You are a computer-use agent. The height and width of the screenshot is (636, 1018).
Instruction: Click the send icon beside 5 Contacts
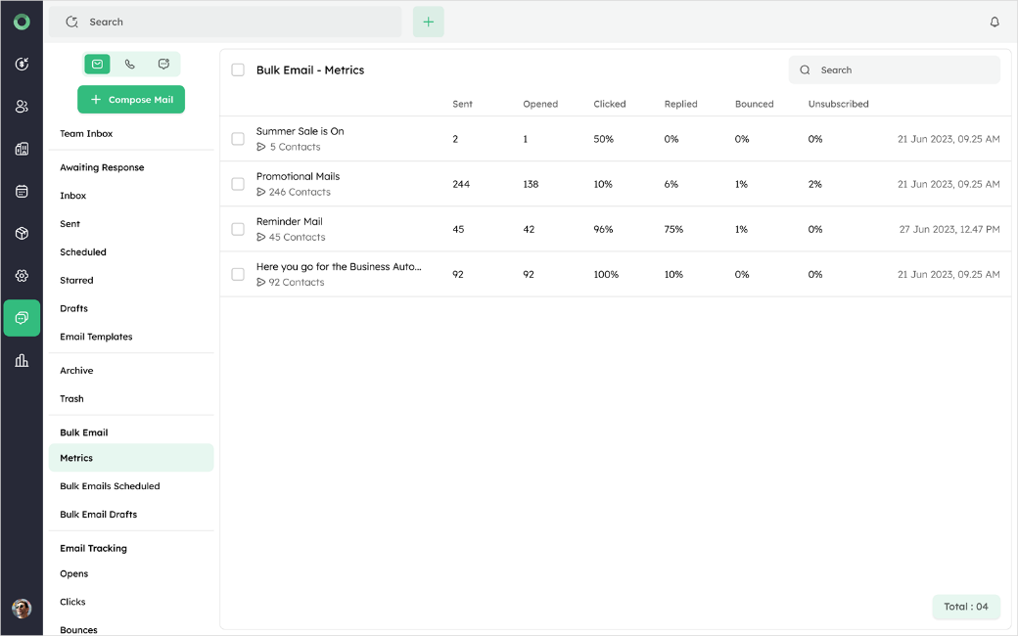pos(261,148)
